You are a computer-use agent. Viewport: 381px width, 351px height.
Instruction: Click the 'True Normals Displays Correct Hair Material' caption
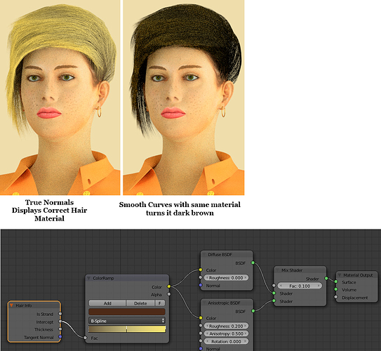tap(49, 211)
